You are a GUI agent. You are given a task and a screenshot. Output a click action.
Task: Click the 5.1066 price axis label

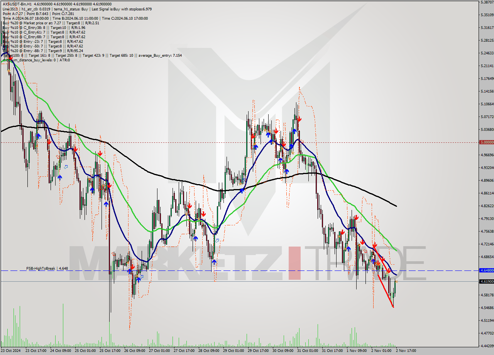[487, 104]
